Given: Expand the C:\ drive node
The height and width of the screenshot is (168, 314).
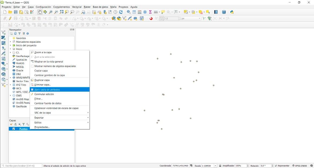Looking at the screenshot, I should 10,53.
